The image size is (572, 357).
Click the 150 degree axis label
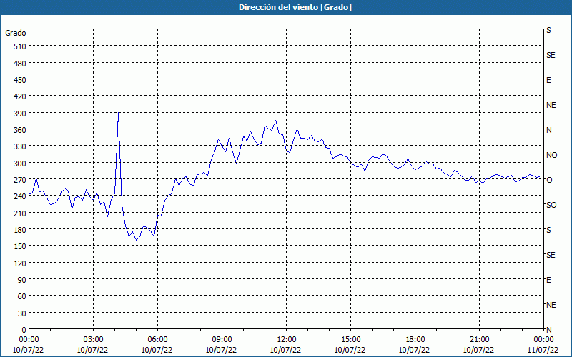[x=20, y=246]
